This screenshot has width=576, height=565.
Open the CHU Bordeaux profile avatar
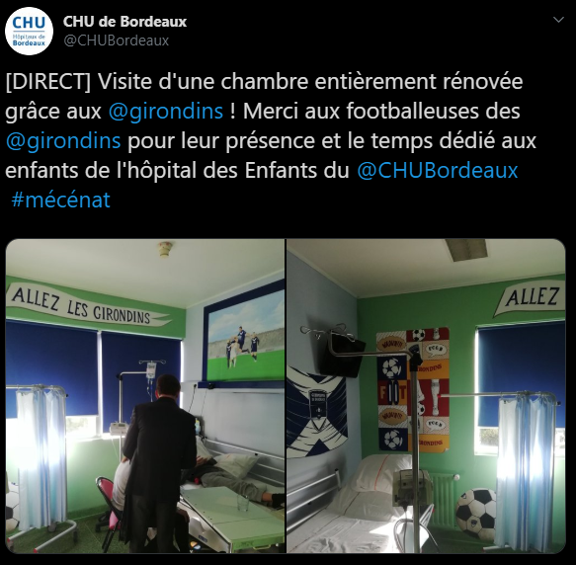pos(29,31)
